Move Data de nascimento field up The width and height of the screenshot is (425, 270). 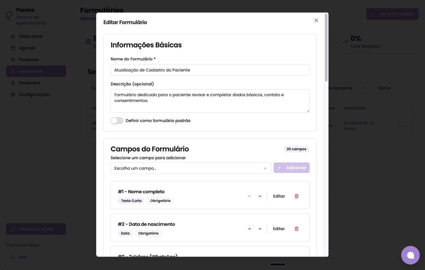click(x=250, y=229)
